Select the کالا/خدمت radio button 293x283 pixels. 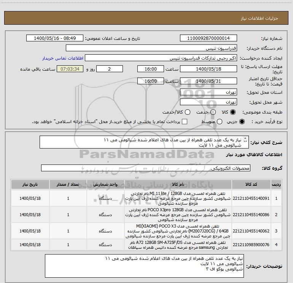pos(188,112)
